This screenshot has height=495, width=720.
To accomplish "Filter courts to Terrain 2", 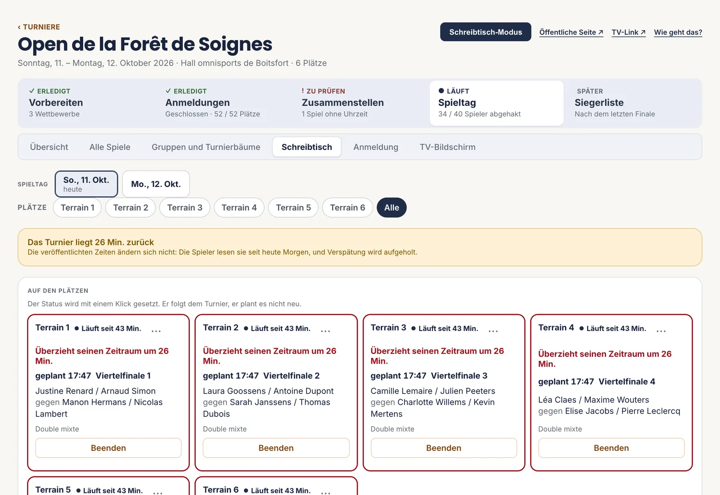I will pyautogui.click(x=130, y=207).
